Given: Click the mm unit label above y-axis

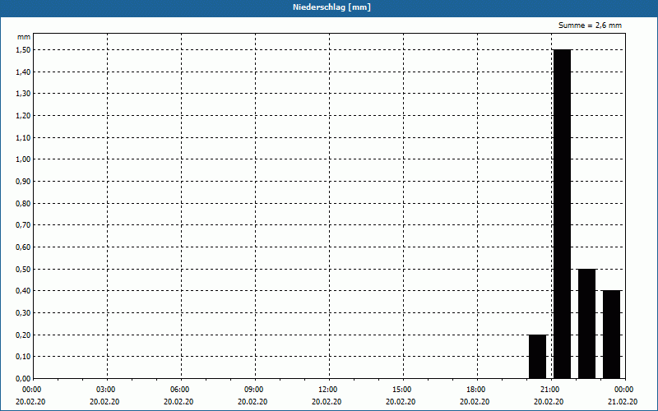Looking at the screenshot, I should click(24, 37).
